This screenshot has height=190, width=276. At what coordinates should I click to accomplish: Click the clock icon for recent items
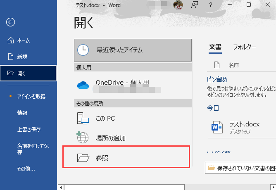pos(83,50)
